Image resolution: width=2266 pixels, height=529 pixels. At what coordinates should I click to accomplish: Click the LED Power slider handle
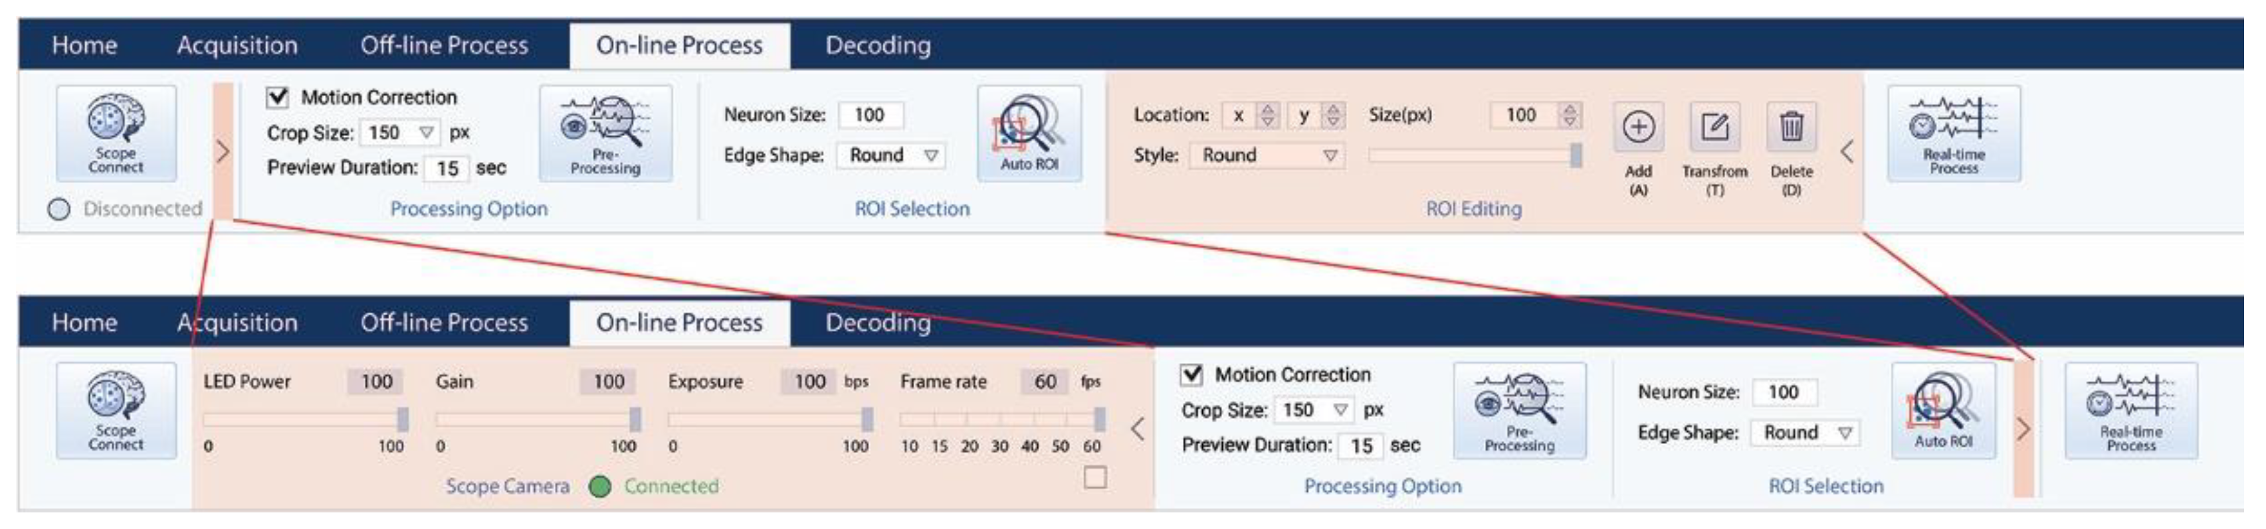tap(403, 419)
